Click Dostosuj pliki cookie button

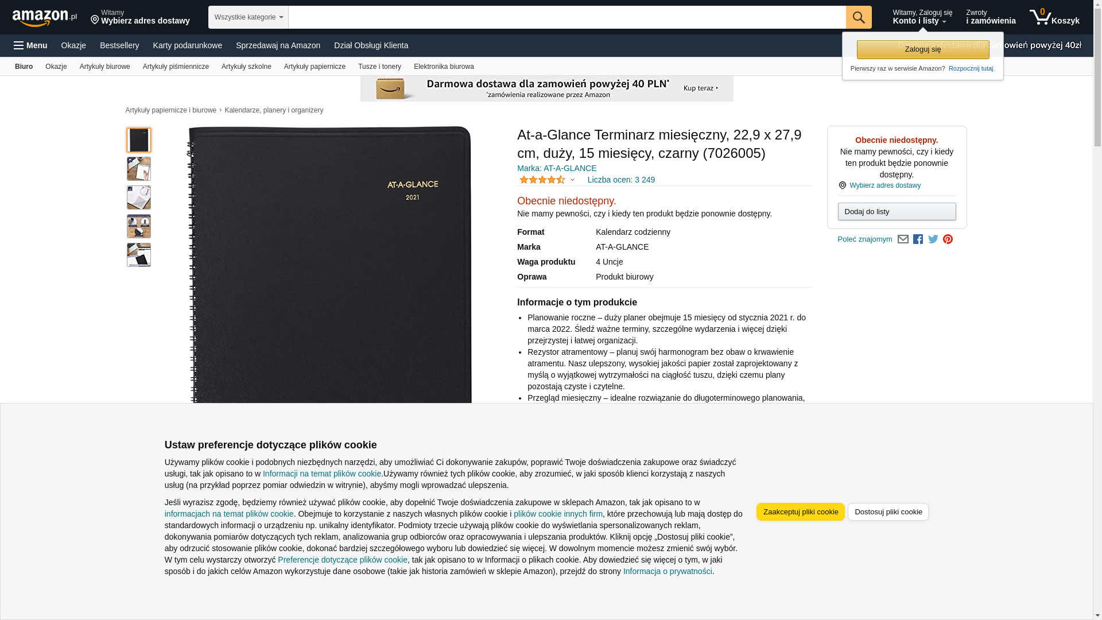888,512
